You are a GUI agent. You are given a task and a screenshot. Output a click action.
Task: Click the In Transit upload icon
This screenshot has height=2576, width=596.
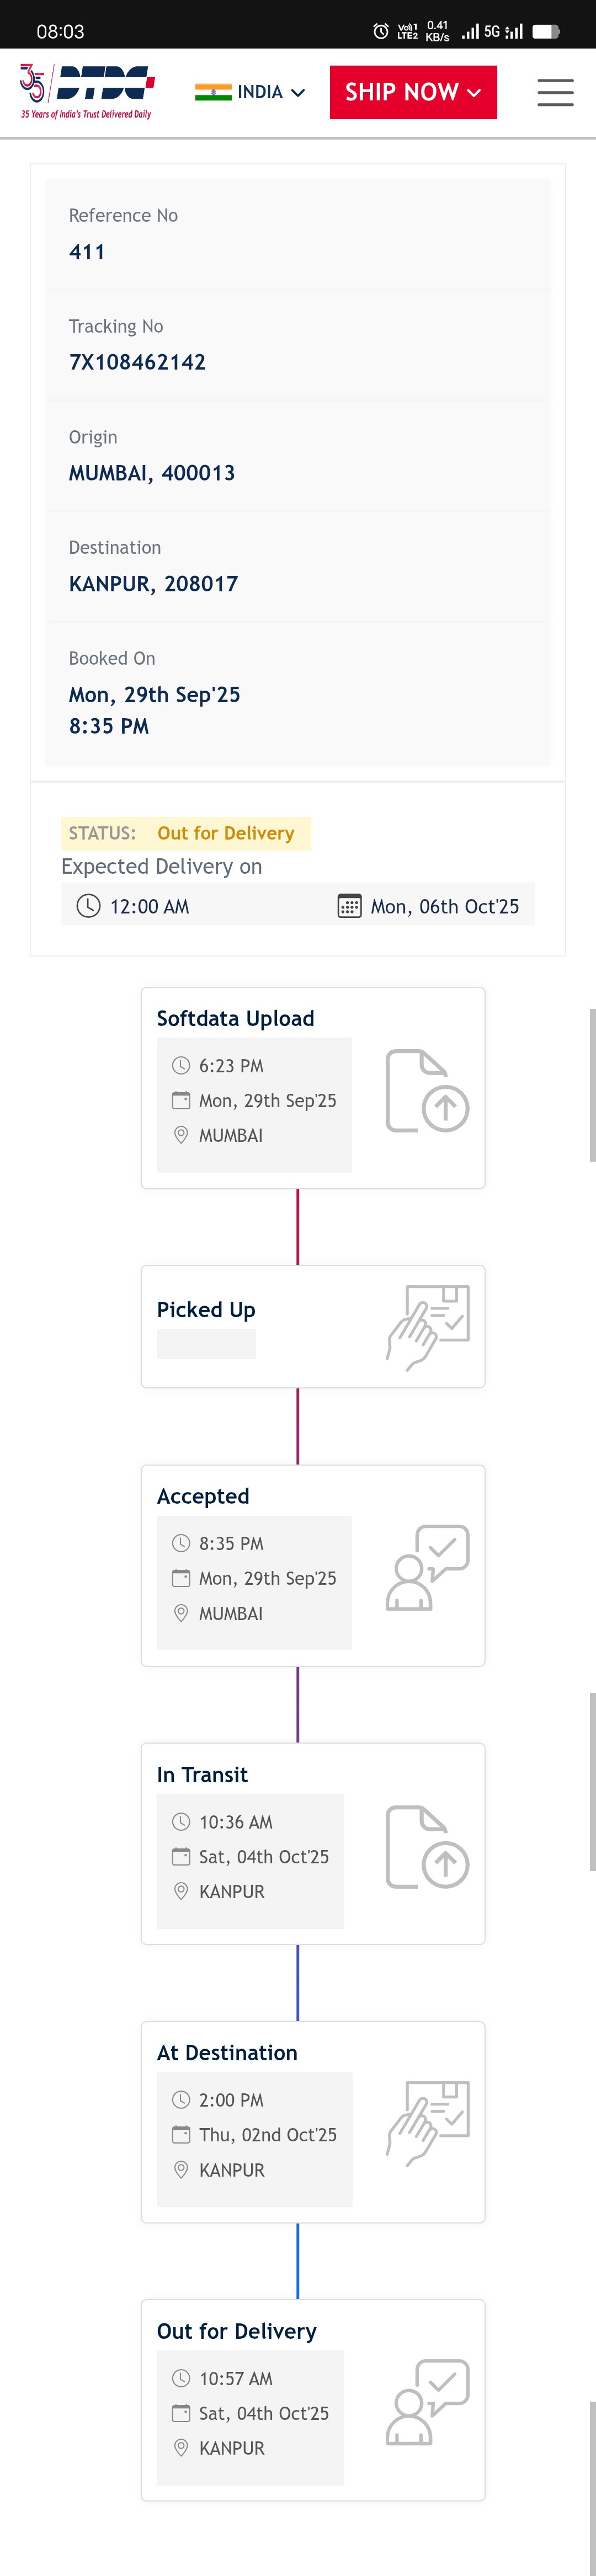tap(427, 1846)
